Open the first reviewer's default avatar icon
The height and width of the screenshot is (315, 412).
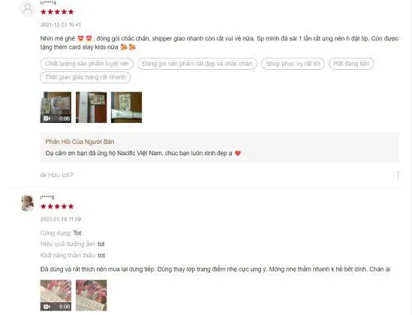27,9
